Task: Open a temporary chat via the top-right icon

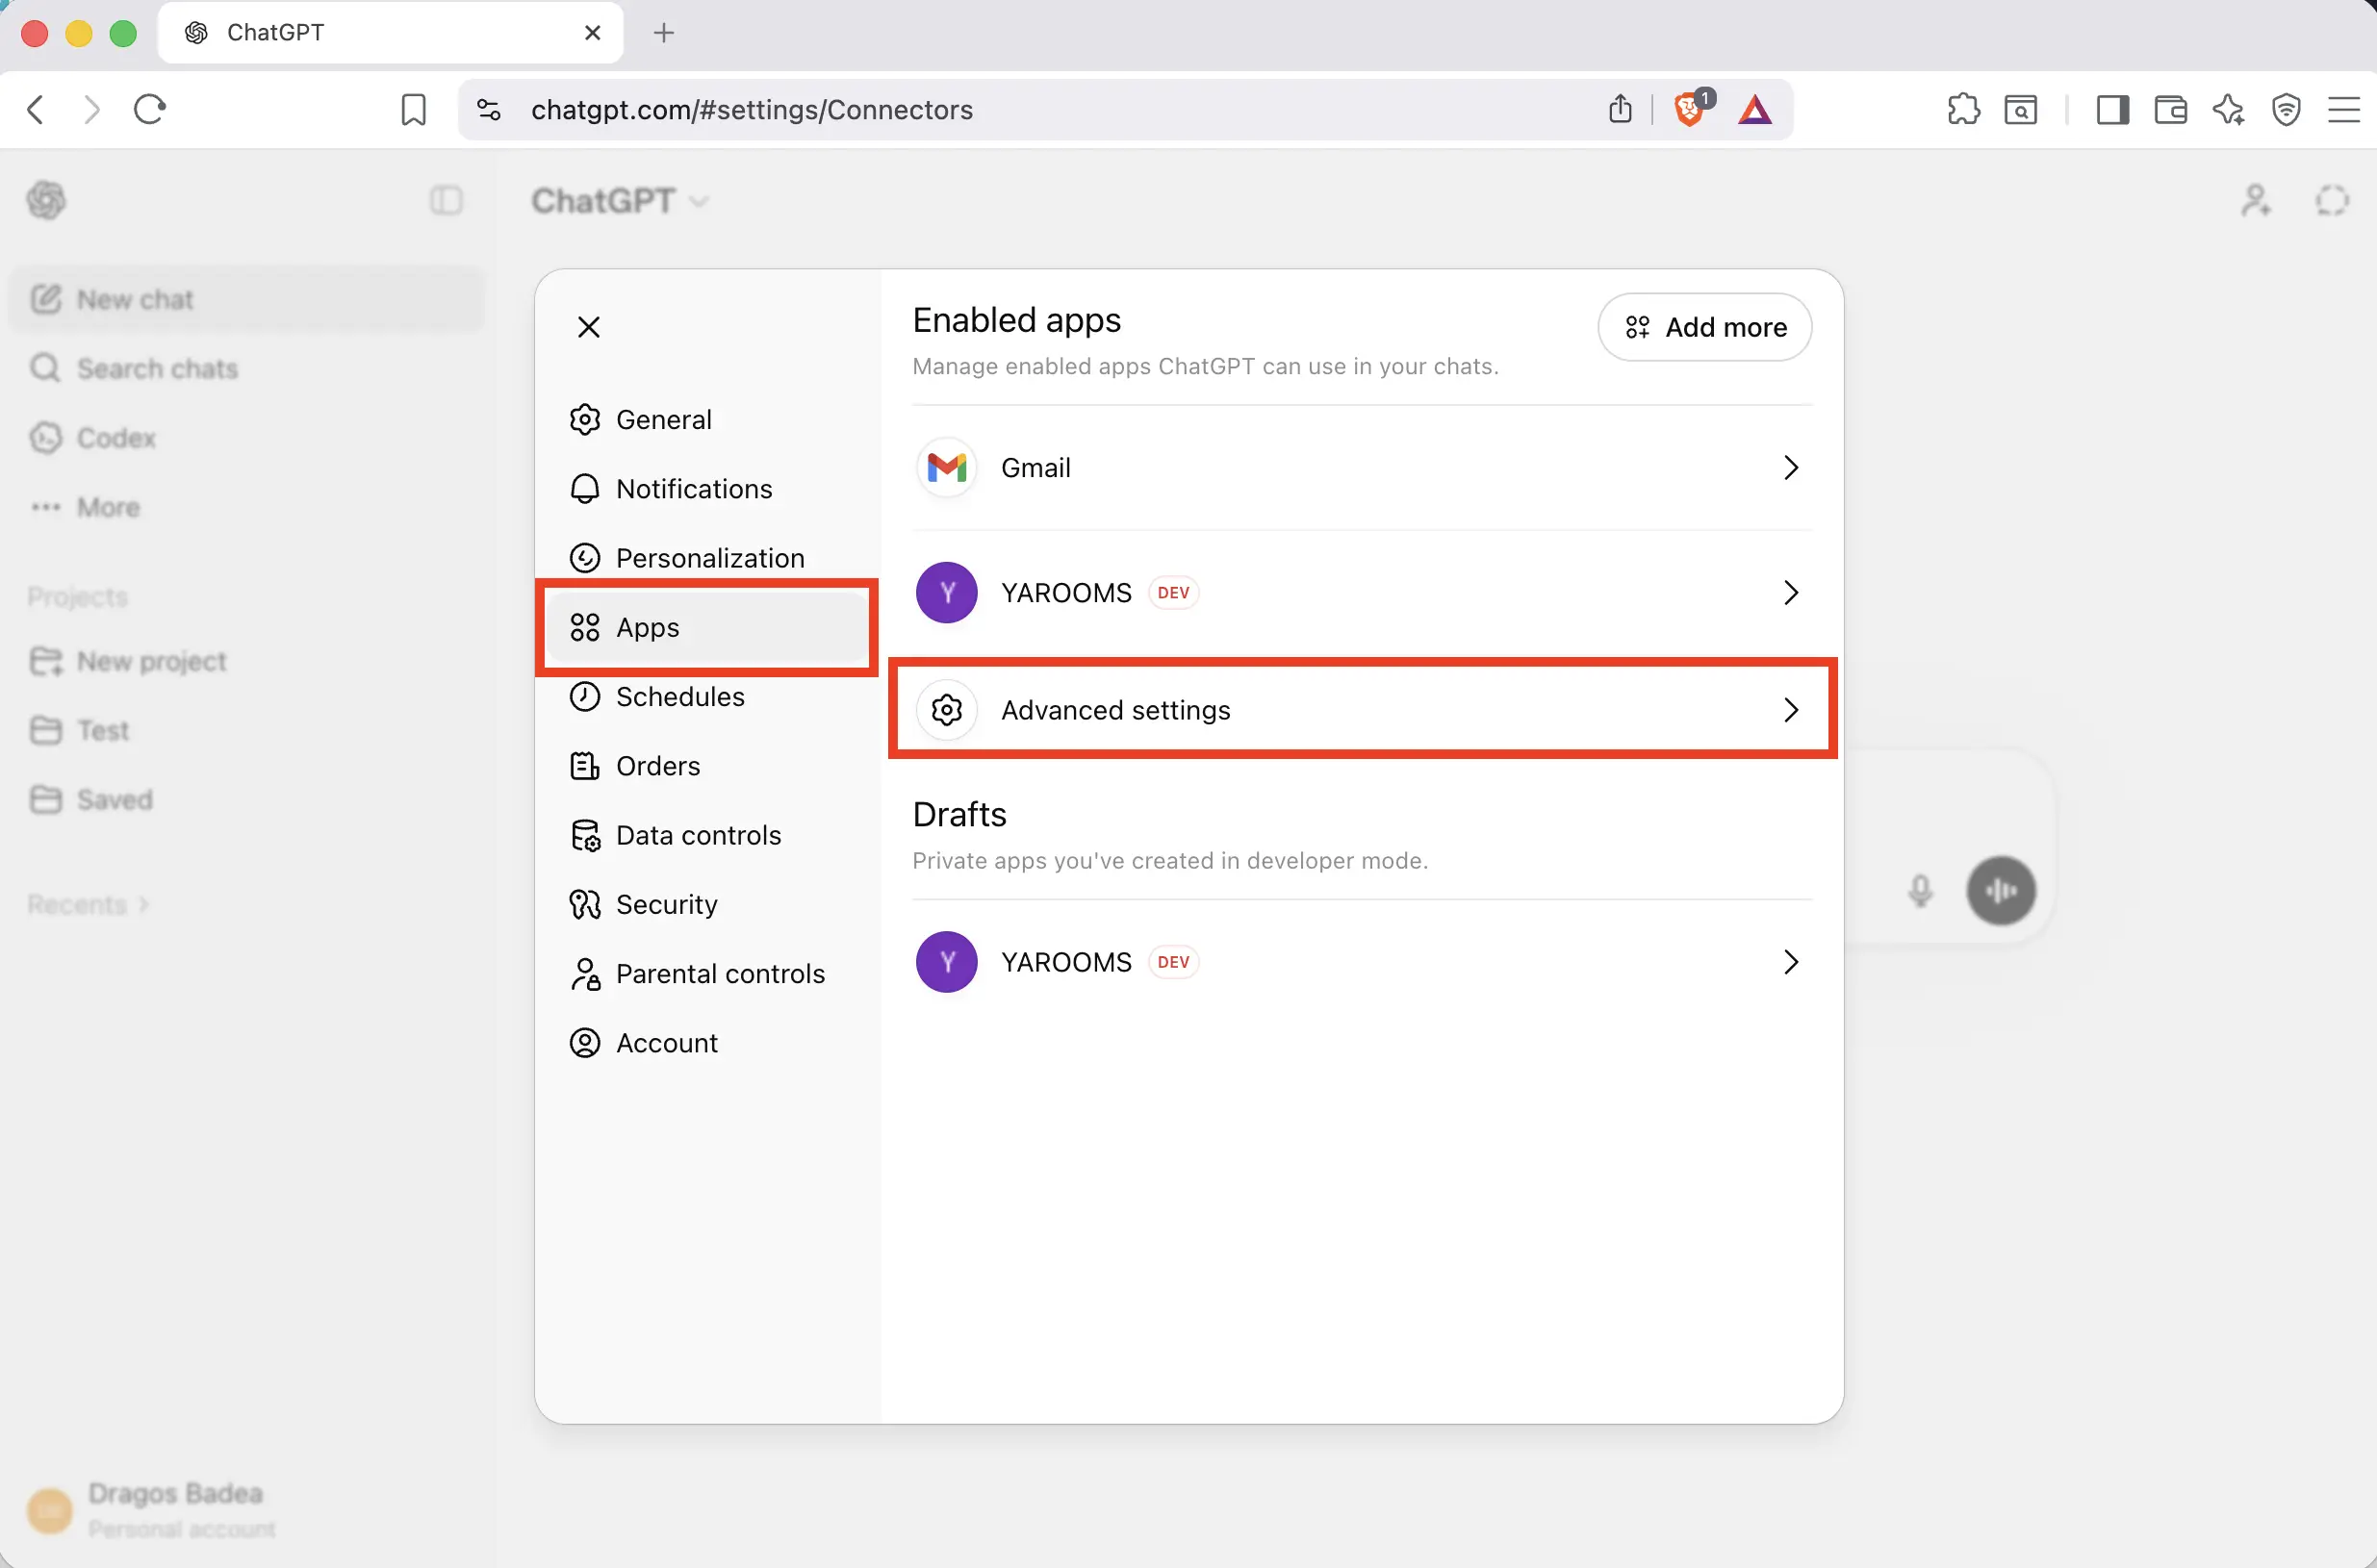Action: click(x=2332, y=200)
